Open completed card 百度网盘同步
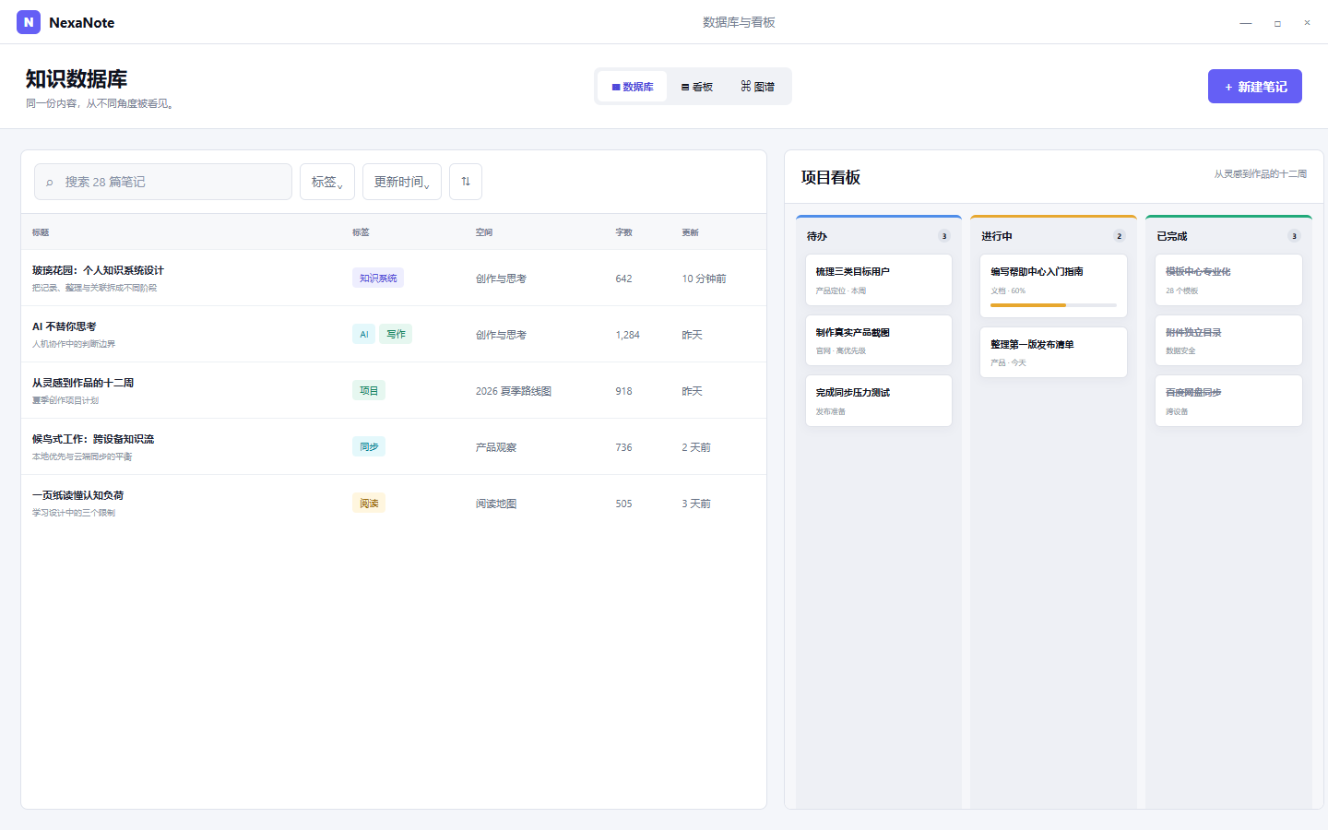This screenshot has width=1328, height=830. [1228, 400]
